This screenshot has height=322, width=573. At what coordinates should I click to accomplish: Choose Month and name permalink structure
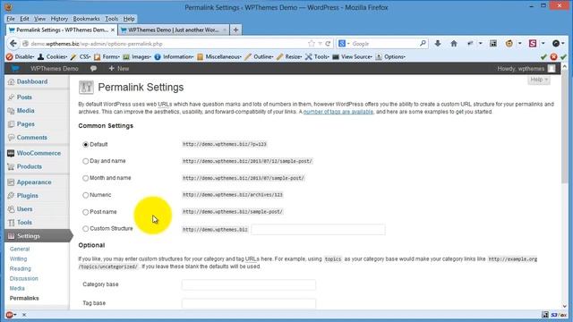pyautogui.click(x=86, y=178)
